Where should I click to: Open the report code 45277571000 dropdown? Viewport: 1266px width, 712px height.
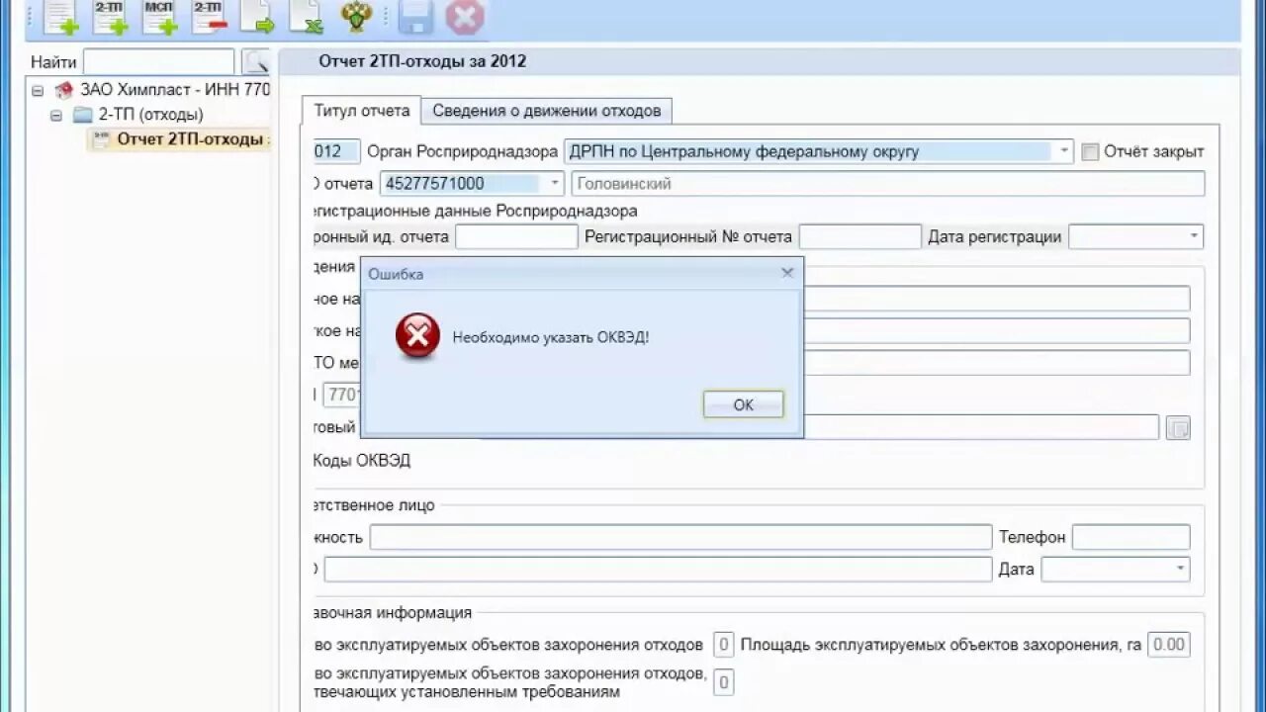click(554, 183)
